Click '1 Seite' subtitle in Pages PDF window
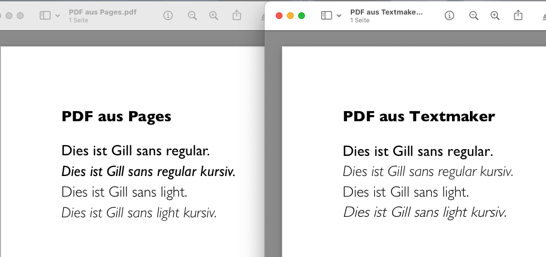546x257 pixels. (x=78, y=20)
